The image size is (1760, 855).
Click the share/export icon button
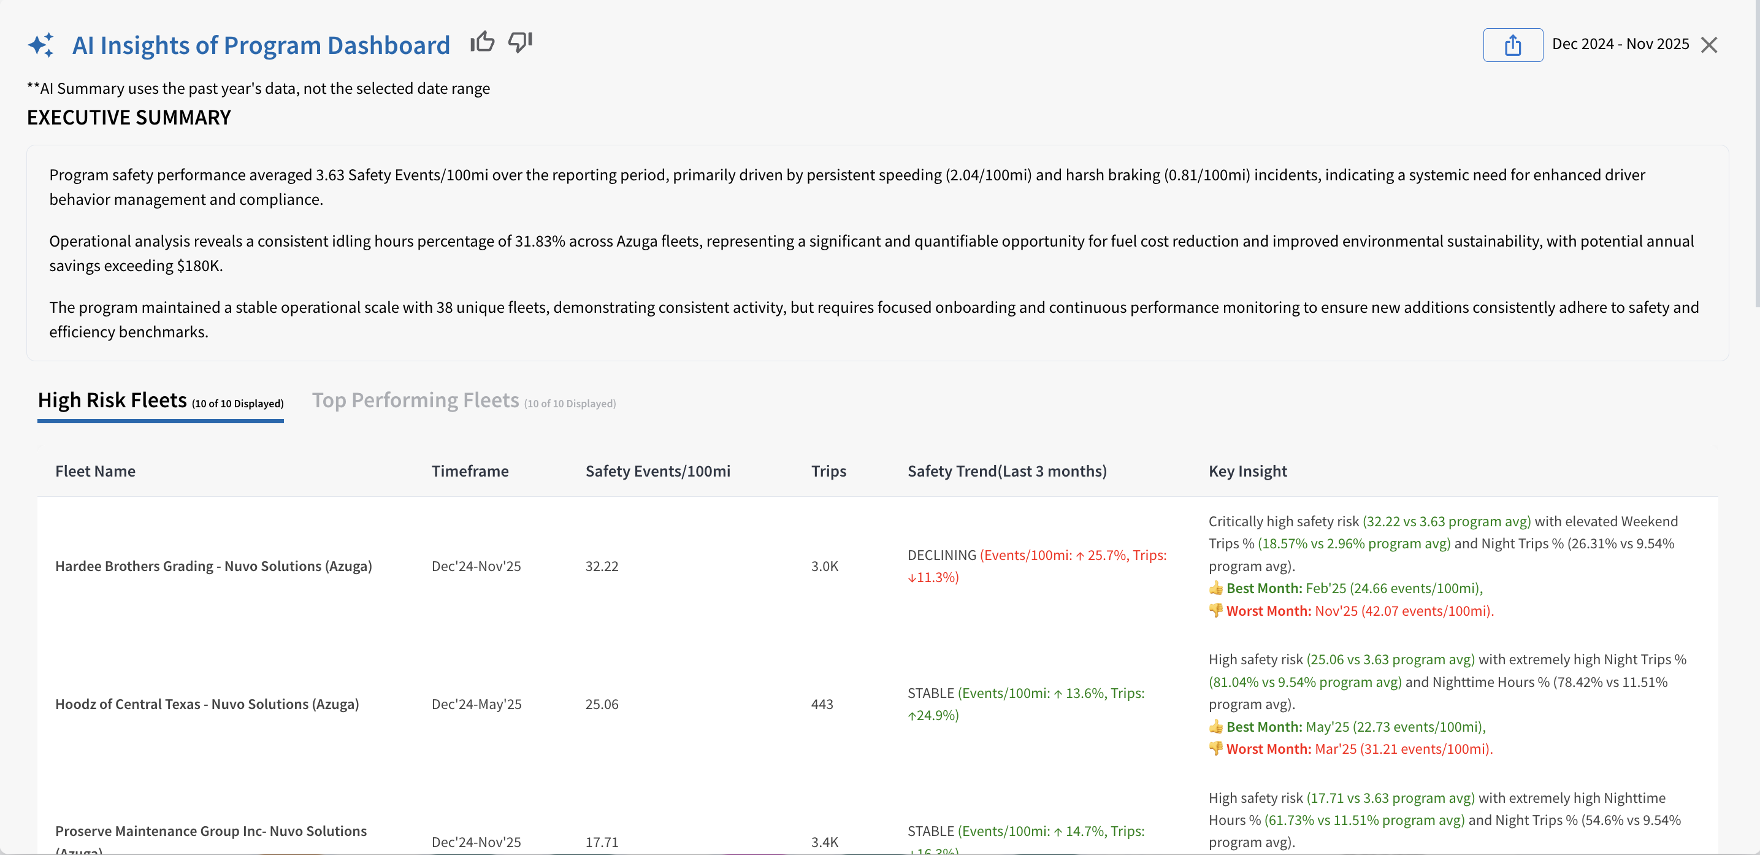(1512, 45)
